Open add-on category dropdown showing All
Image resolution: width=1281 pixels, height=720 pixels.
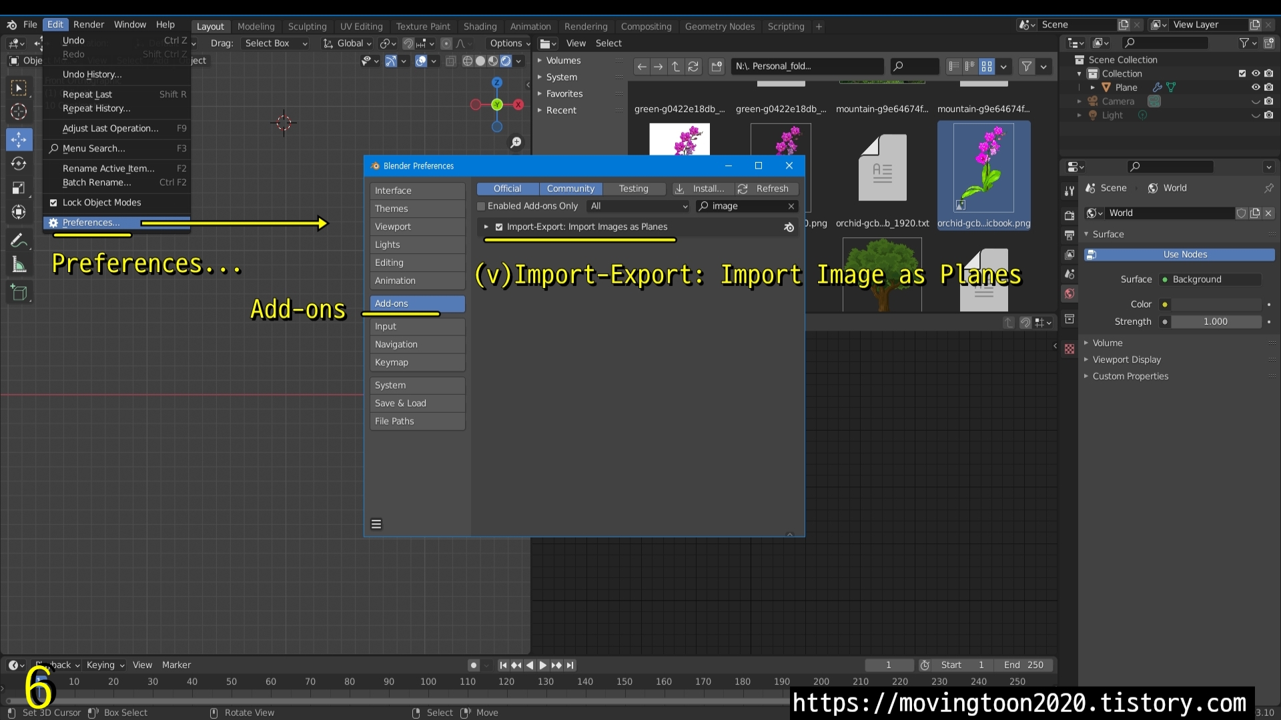(x=638, y=207)
